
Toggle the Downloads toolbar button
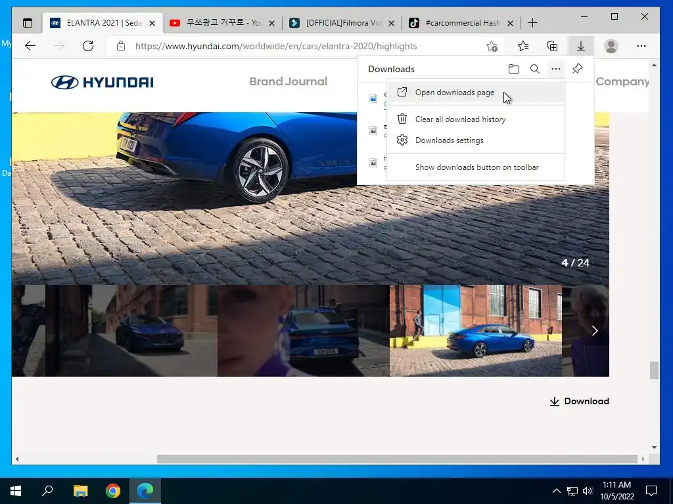tap(581, 46)
